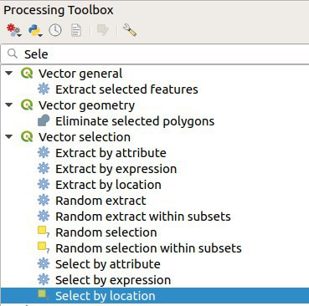Click the search magnifier icon
This screenshot has width=309, height=306.
[x=13, y=54]
